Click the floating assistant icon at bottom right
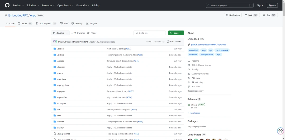Image resolution: width=285 pixels, height=140 pixels. coord(280,131)
